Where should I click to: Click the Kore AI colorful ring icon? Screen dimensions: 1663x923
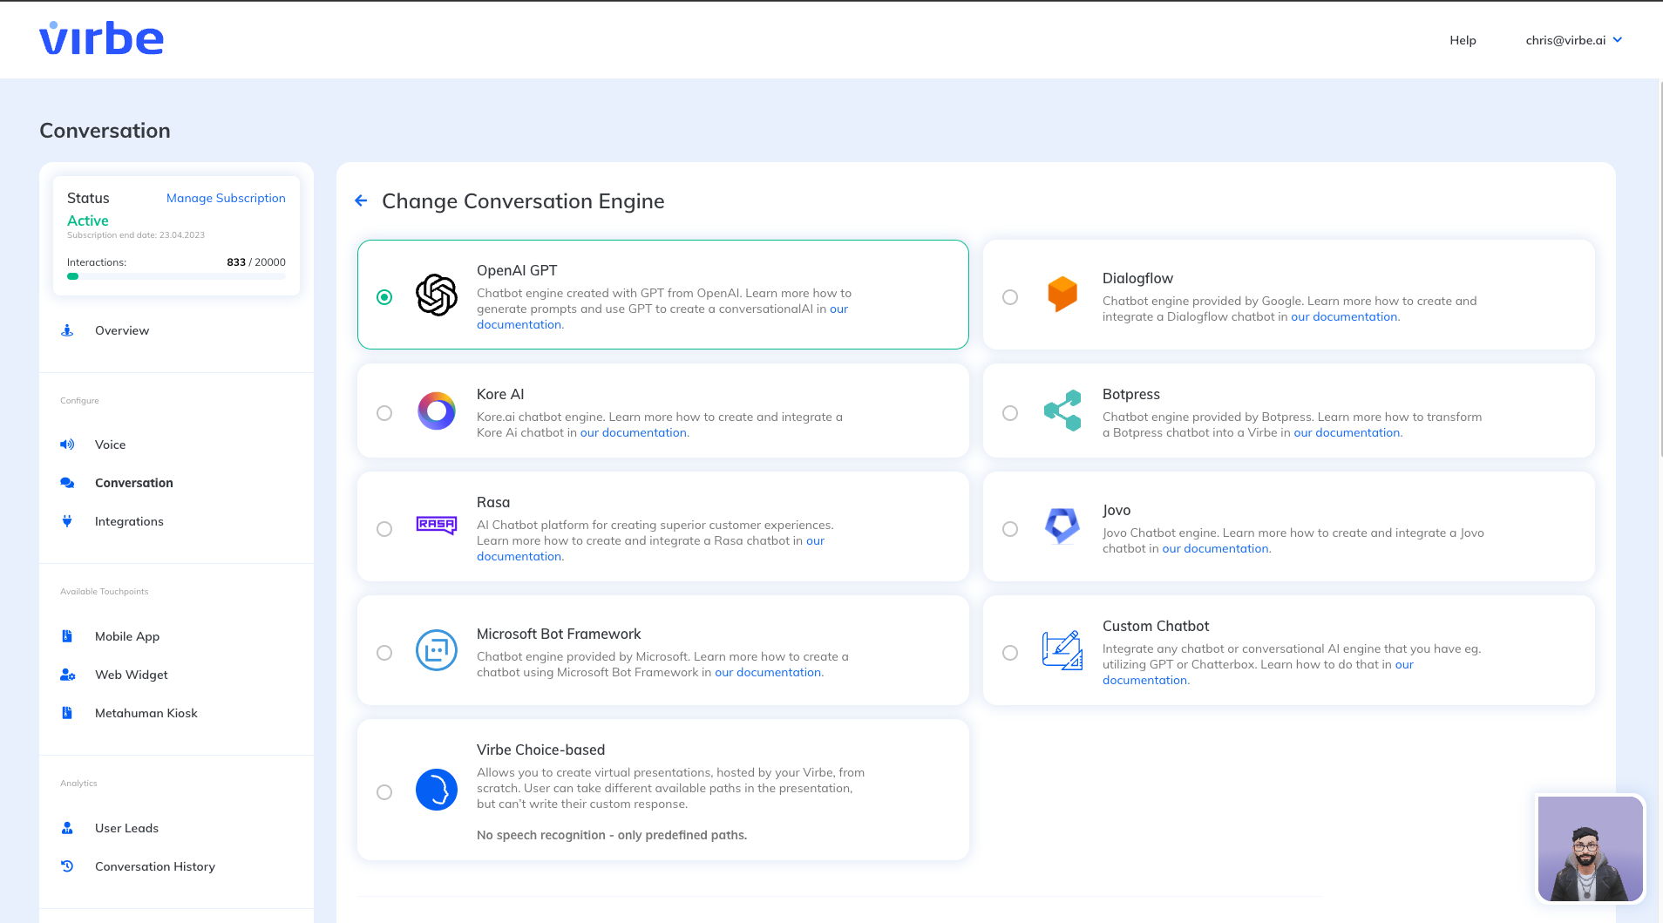(437, 411)
